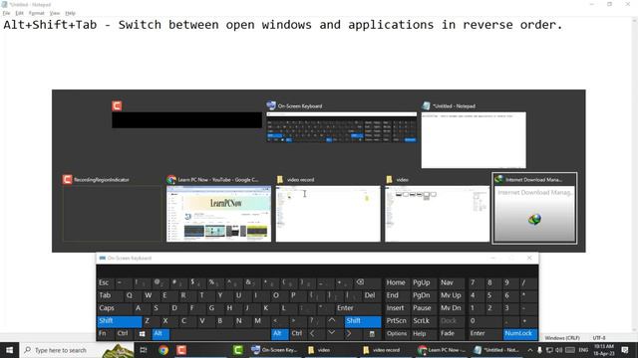The height and width of the screenshot is (358, 638).
Task: Toggle the Alt key beside the Windows key
Action: (160, 334)
